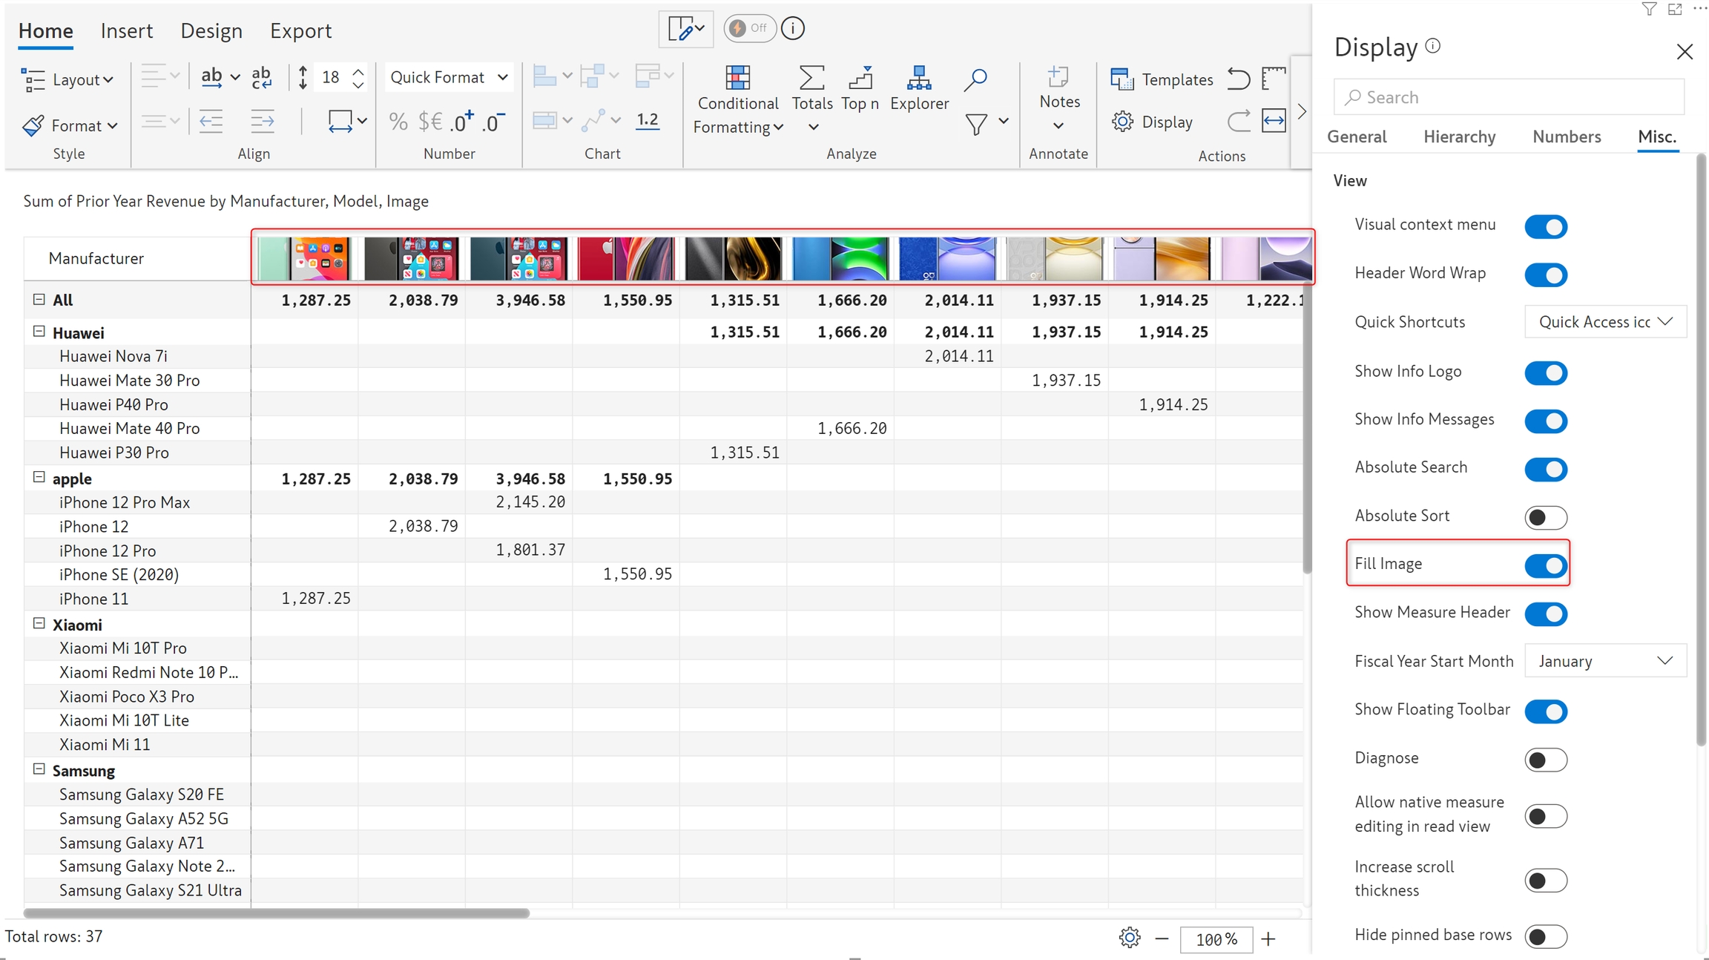Open Conditional Formatting icon

(x=737, y=78)
